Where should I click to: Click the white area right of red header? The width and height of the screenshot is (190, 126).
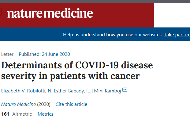172,15
